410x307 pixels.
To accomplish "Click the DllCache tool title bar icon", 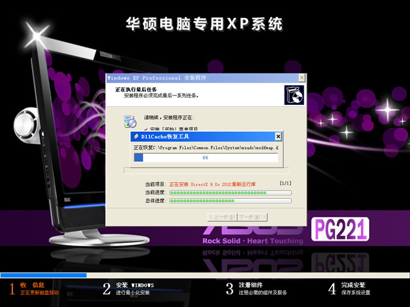I will 136,136.
